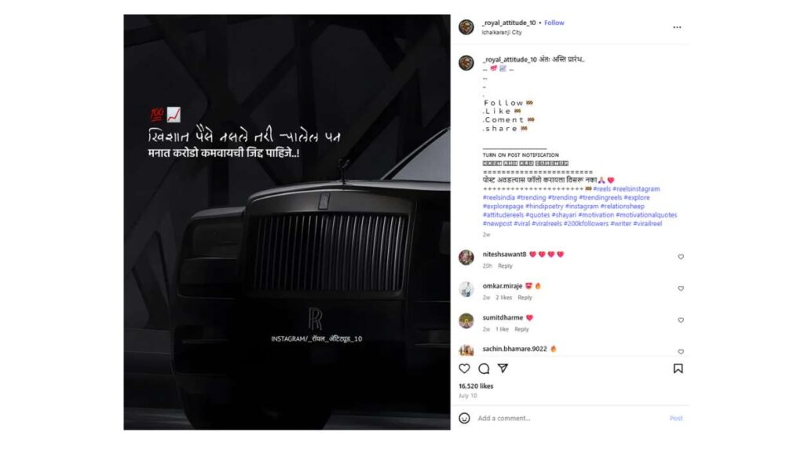This screenshot has width=804, height=450.
Task: Like niteshsawant8's comment
Action: [681, 257]
